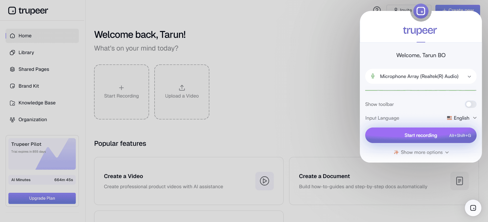Image resolution: width=488 pixels, height=222 pixels.
Task: Click the sparkle icon beside Show more options
Action: point(396,152)
